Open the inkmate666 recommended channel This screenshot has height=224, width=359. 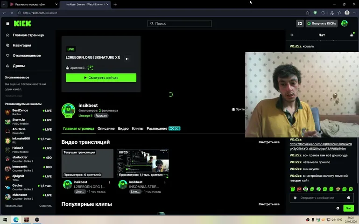click(x=28, y=140)
